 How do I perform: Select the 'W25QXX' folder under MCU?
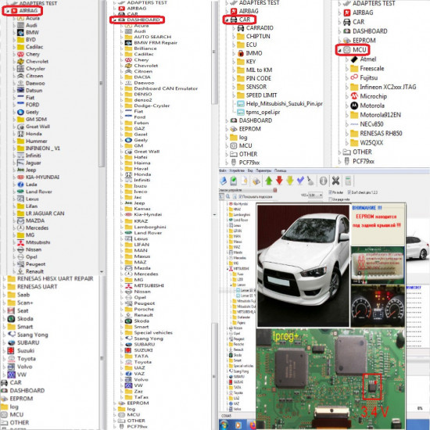tap(367, 142)
